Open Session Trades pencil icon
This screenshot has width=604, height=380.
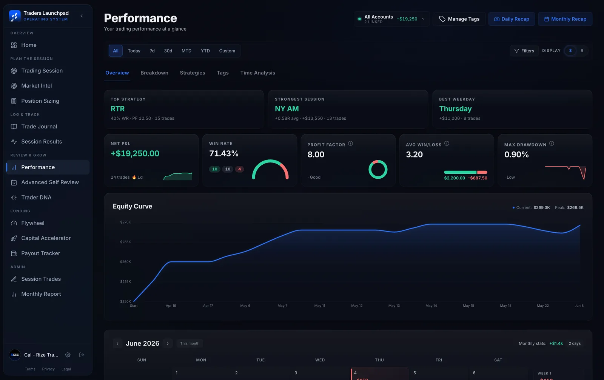(14, 279)
